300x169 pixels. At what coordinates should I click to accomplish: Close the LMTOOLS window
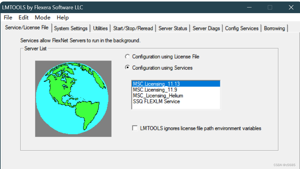tap(291, 7)
